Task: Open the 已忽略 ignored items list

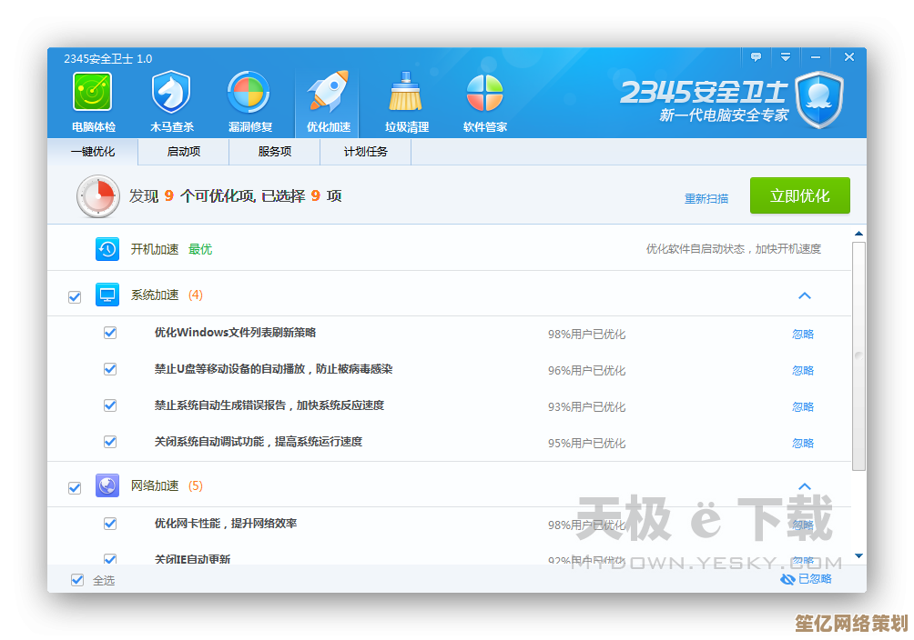Action: click(x=807, y=579)
